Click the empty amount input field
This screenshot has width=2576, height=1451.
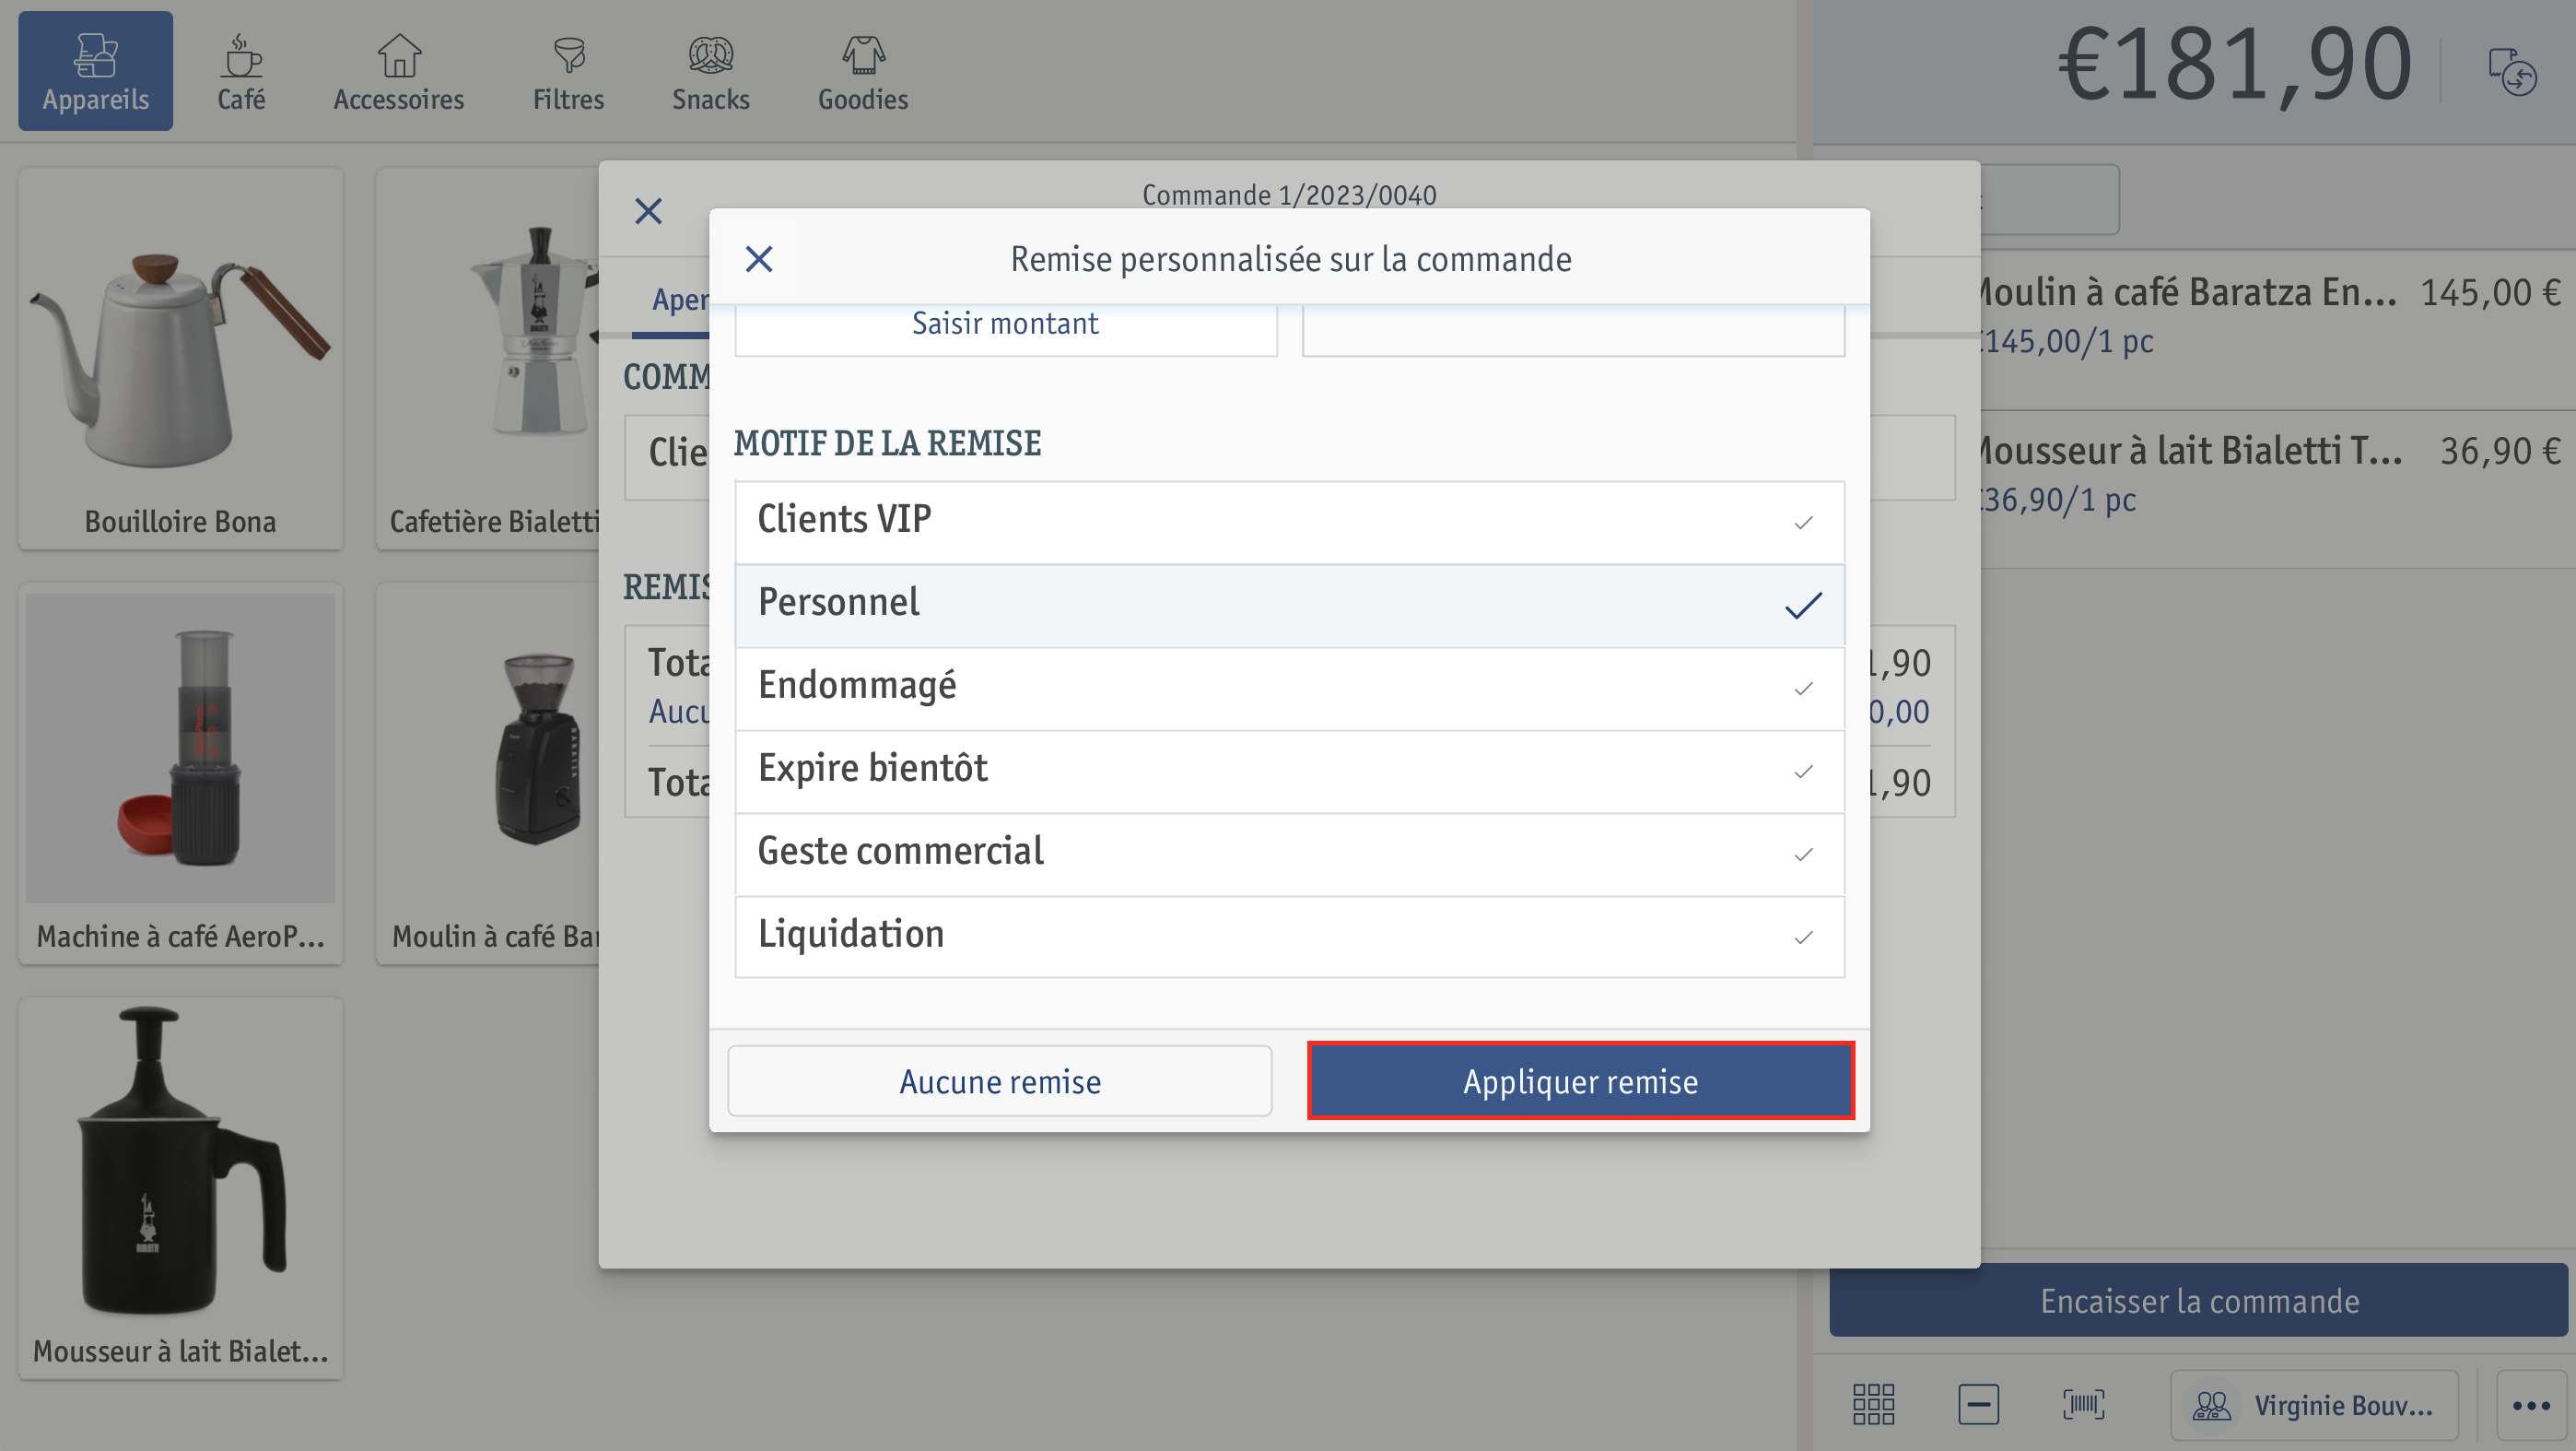click(x=1573, y=328)
